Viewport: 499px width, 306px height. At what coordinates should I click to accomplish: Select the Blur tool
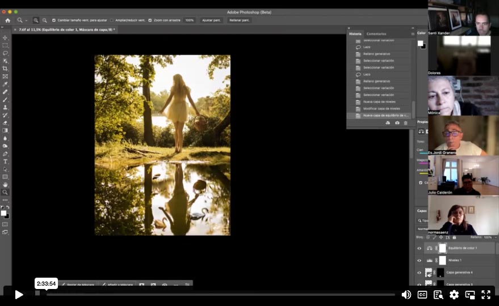(x=5, y=138)
